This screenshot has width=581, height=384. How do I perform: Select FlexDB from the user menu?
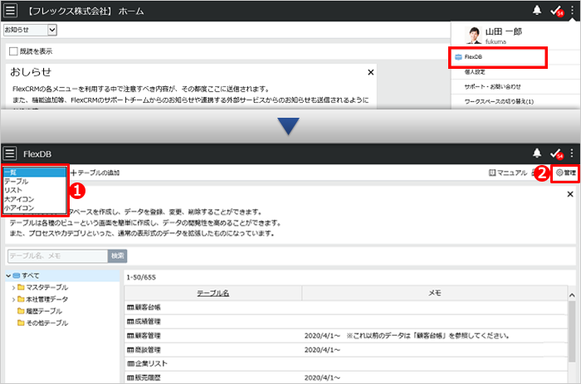(x=497, y=57)
